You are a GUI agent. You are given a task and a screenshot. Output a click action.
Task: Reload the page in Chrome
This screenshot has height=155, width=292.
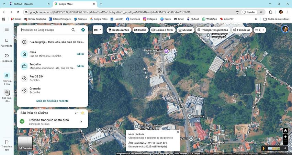(x=18, y=12)
